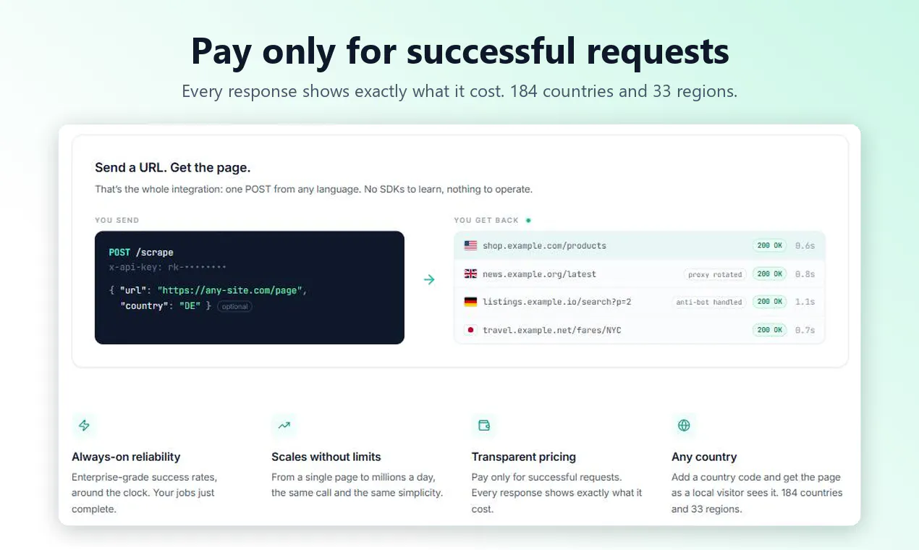Select the listings.example.io/search?p=2 URL text
Viewport: 919px width, 550px height.
pyautogui.click(x=556, y=302)
